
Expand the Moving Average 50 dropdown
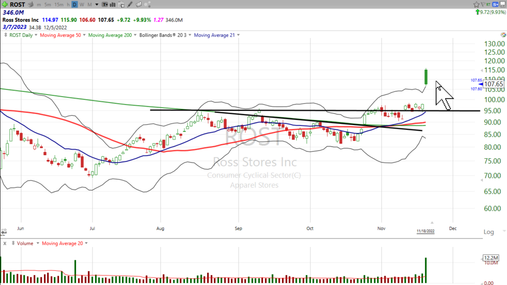pyautogui.click(x=84, y=35)
